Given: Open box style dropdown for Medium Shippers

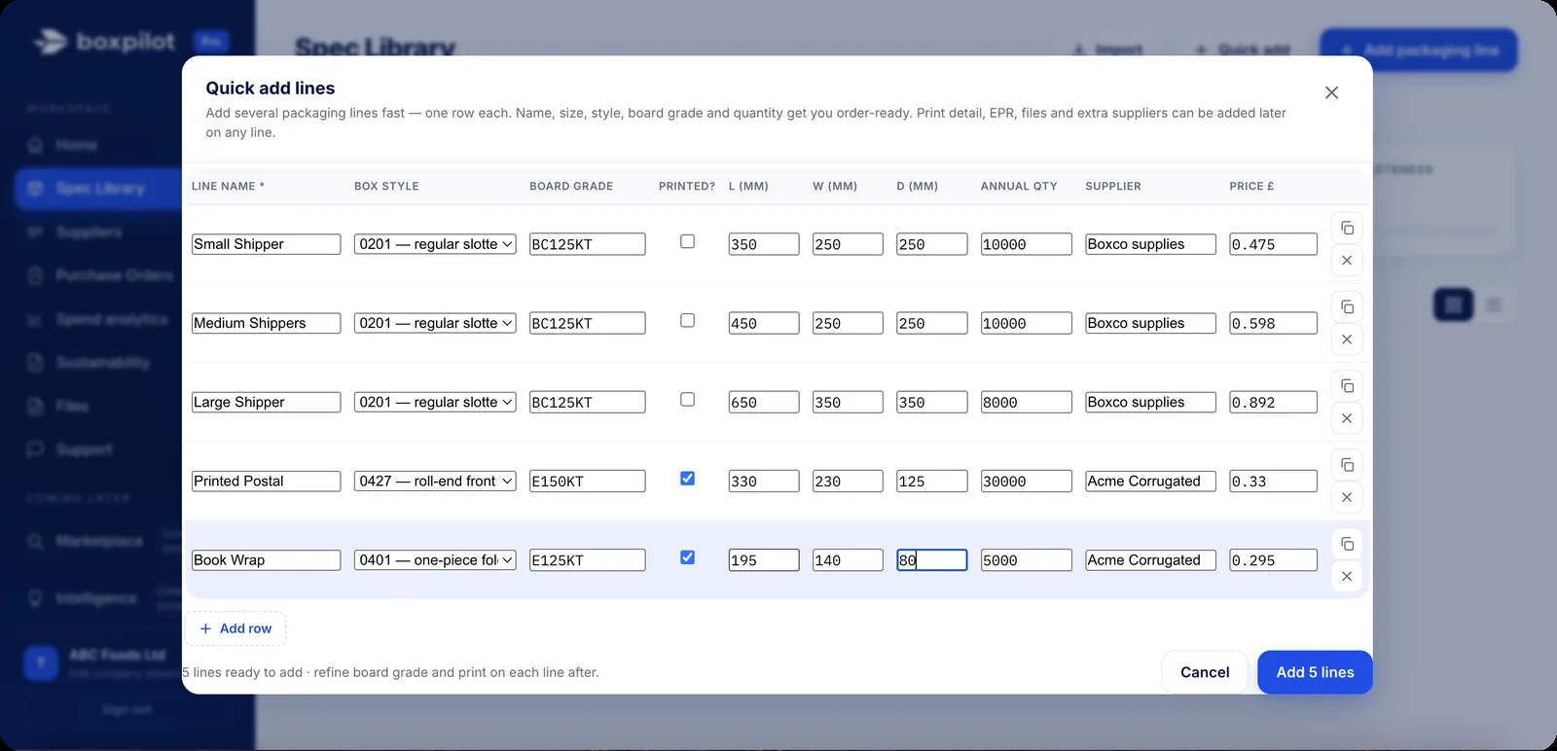Looking at the screenshot, I should (x=435, y=323).
